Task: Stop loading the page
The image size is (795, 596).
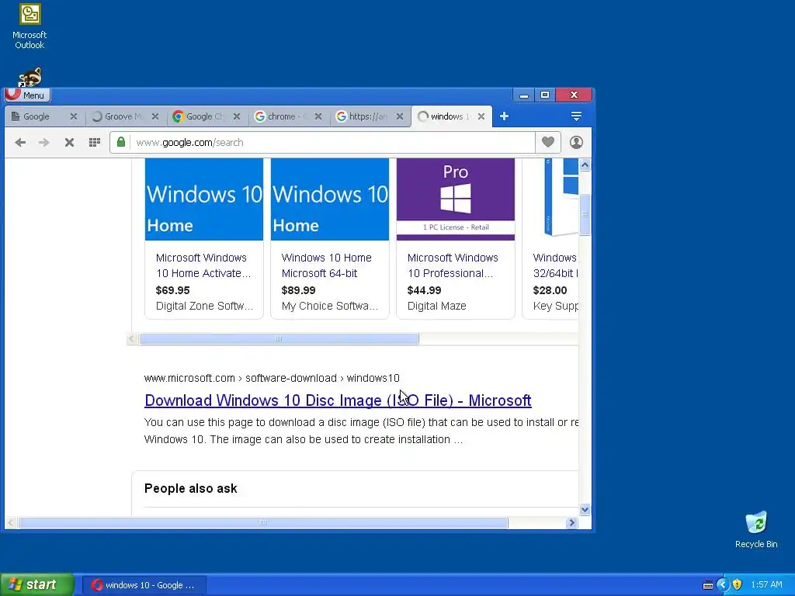Action: [69, 143]
